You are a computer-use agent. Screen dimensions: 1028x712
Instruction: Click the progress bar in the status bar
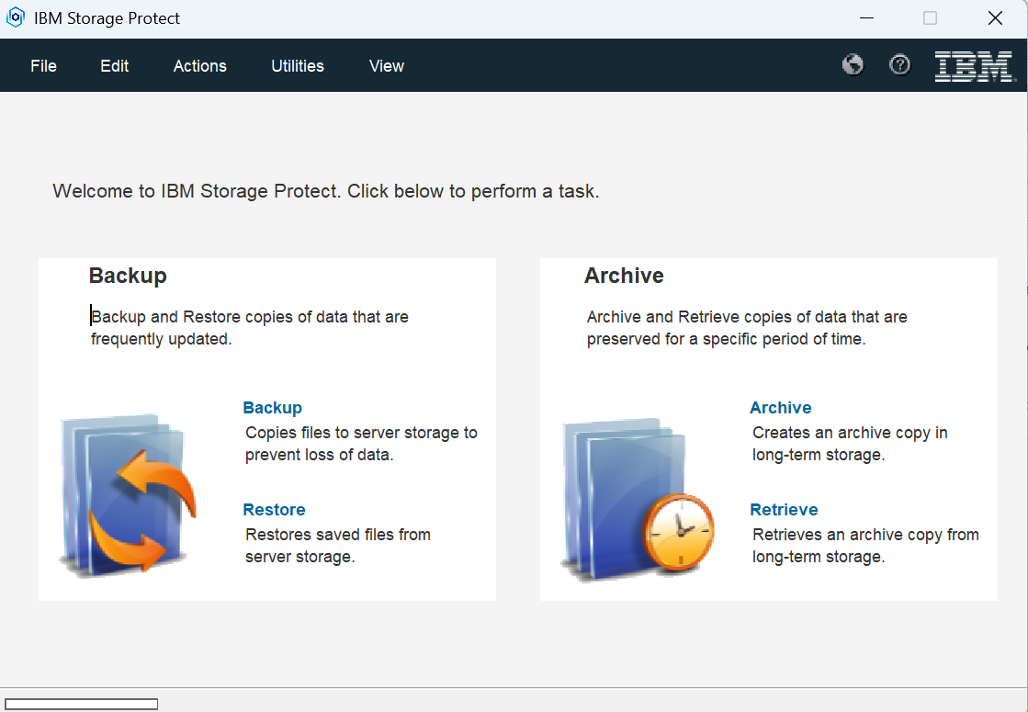point(82,704)
